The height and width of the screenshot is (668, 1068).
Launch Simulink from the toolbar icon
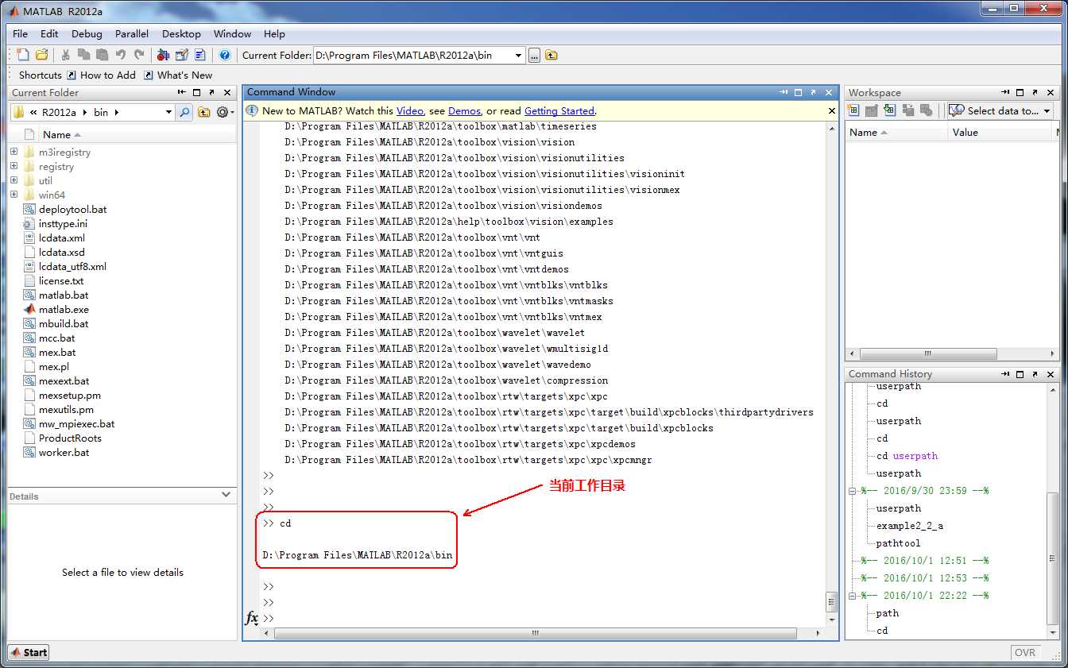coord(164,55)
